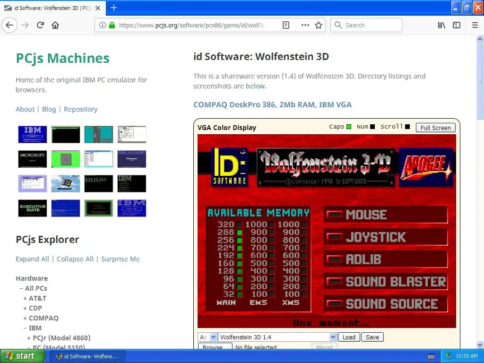The height and width of the screenshot is (363, 484).
Task: Toggle reader view icon in address bar
Action: pyautogui.click(x=286, y=26)
